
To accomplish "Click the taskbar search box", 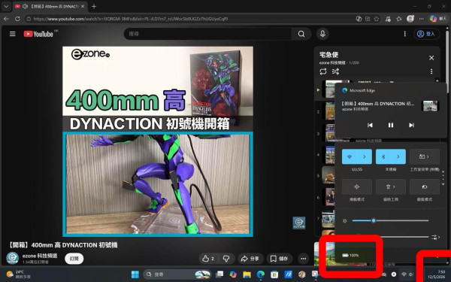I will 178,274.
